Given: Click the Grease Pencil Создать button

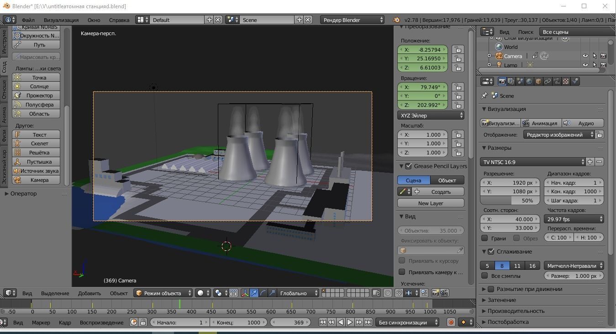Looking at the screenshot, I should [x=438, y=192].
